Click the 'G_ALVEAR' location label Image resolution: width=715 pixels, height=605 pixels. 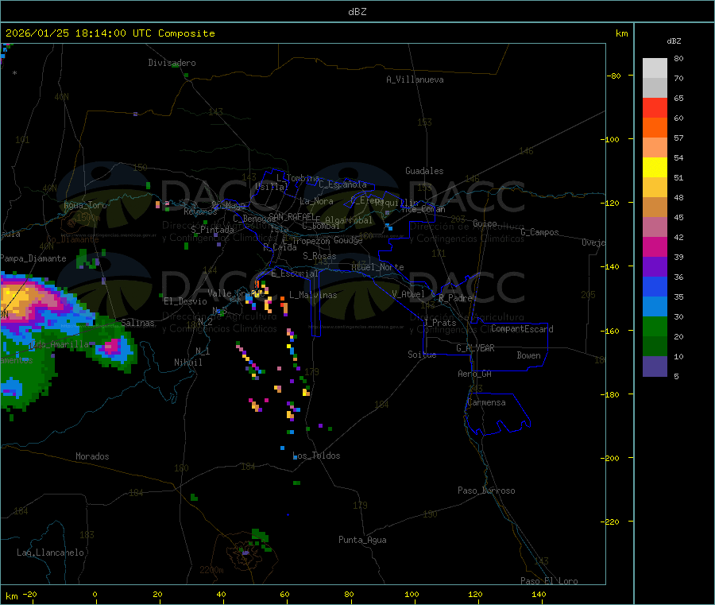coord(476,348)
